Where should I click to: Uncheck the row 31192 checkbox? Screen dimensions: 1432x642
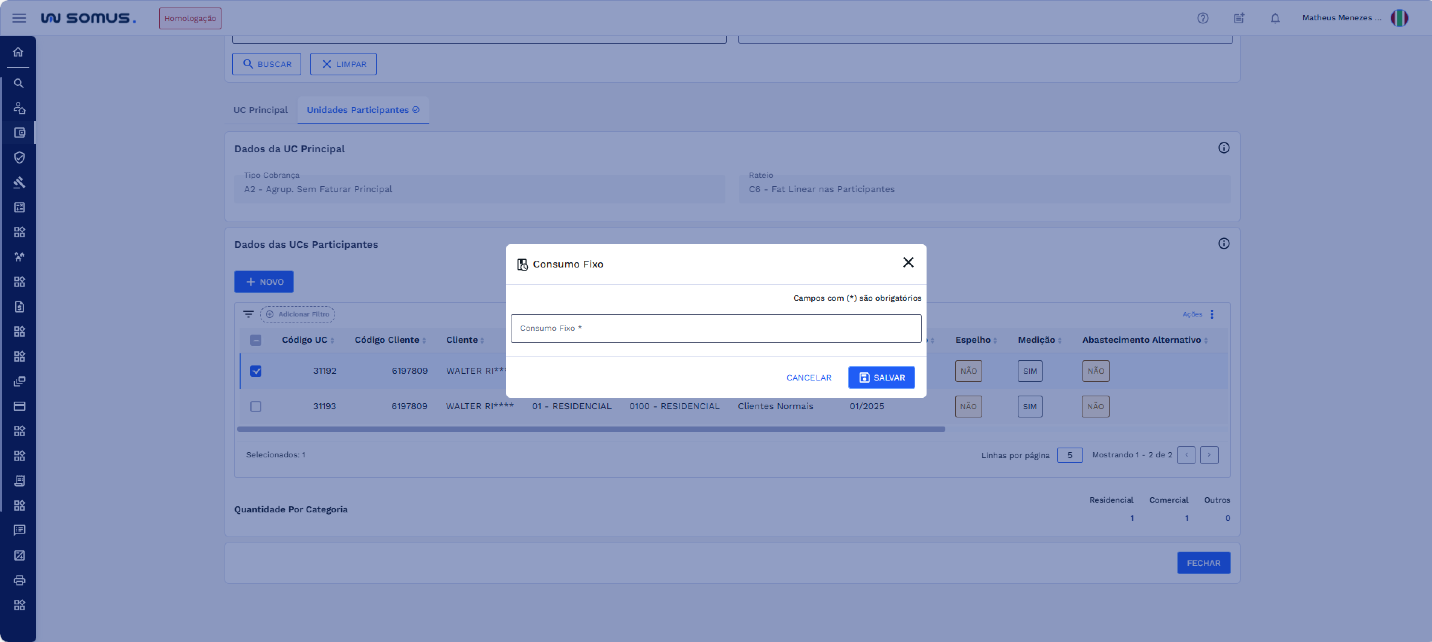[x=255, y=371]
